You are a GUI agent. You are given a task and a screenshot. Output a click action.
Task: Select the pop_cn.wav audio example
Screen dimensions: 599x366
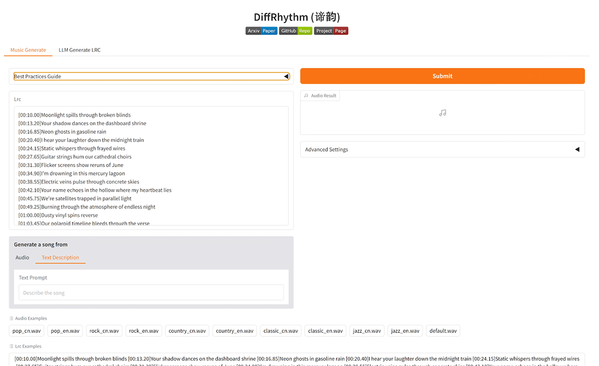tap(26, 331)
